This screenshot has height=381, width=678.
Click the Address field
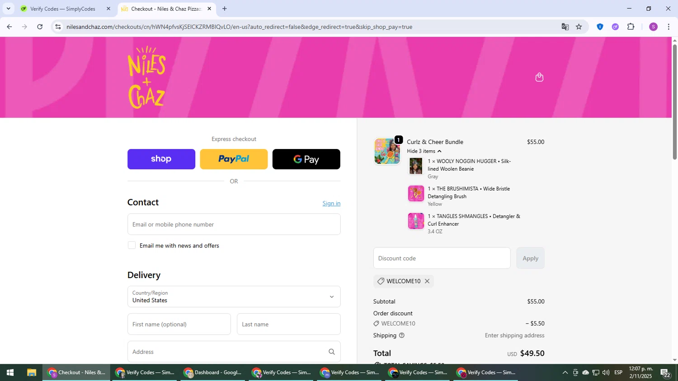[234, 352]
